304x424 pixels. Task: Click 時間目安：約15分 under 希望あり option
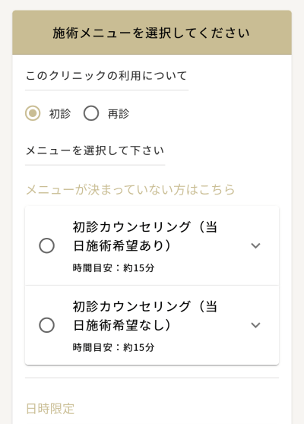[113, 268]
